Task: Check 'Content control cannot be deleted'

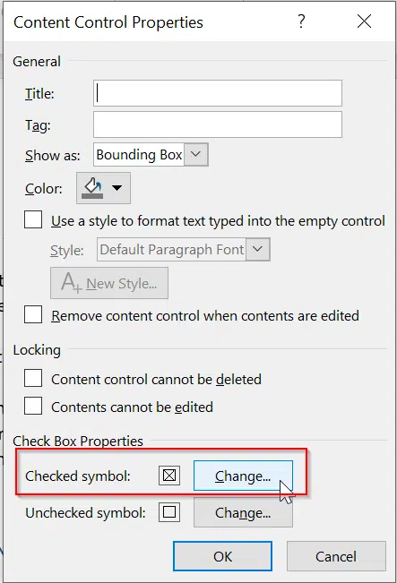Action: coord(33,378)
